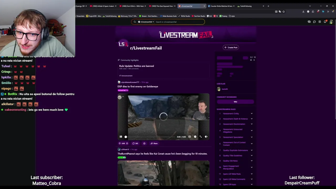336x189 pixels.
Task: Open browser downloads icon
Action: coord(303,12)
